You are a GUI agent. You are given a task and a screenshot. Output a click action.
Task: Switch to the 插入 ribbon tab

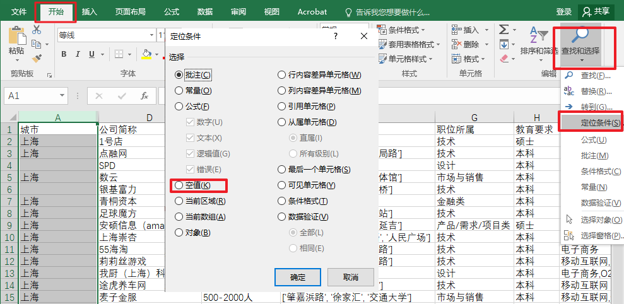(90, 12)
